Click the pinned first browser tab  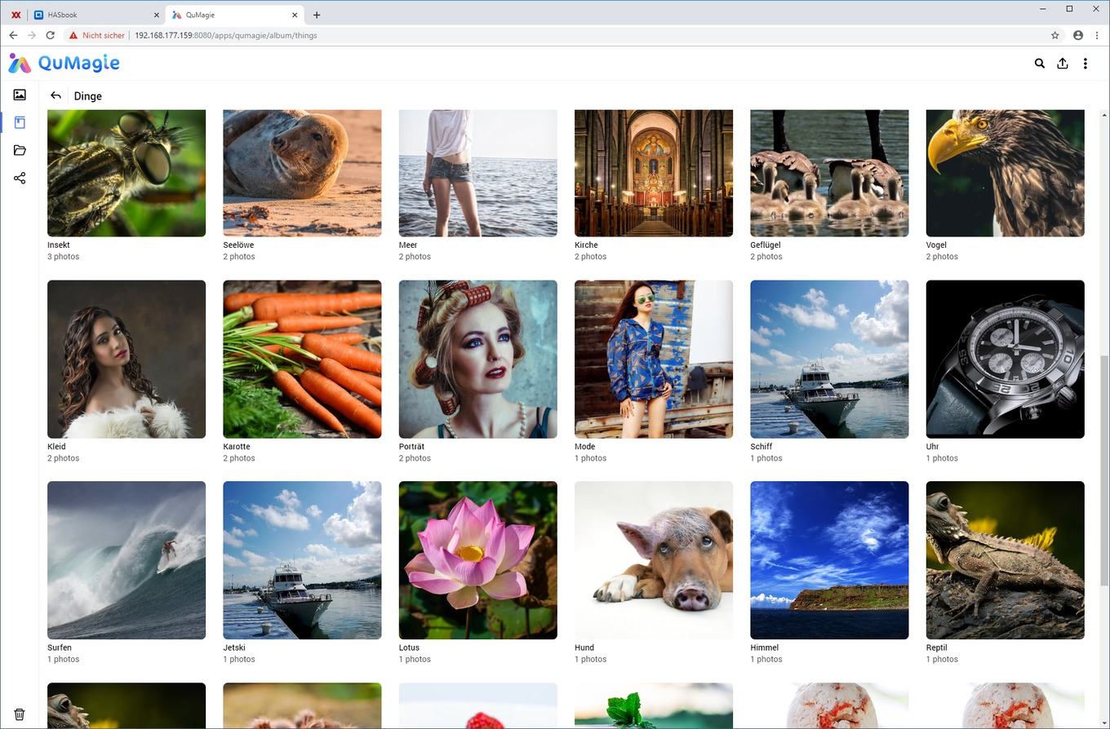(15, 15)
